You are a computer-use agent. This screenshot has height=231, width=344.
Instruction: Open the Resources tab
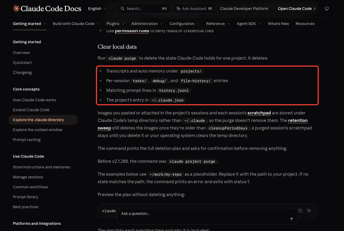pos(305,24)
